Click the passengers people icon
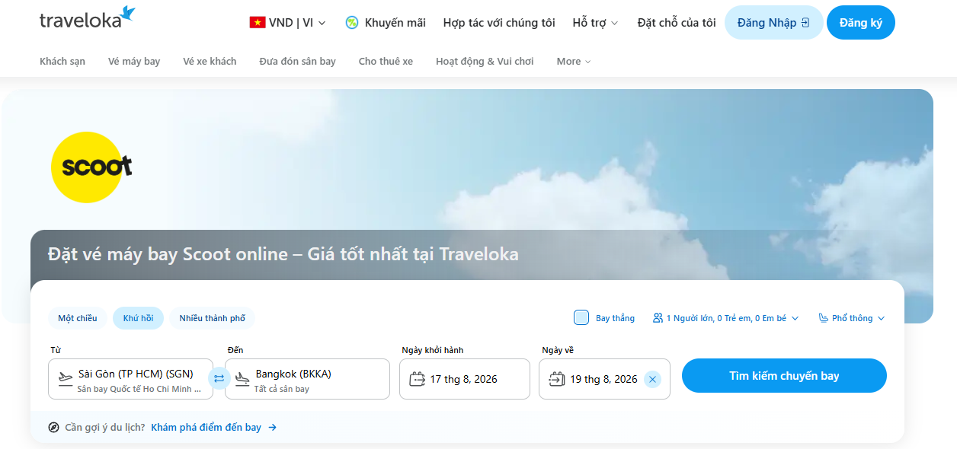 (x=658, y=318)
